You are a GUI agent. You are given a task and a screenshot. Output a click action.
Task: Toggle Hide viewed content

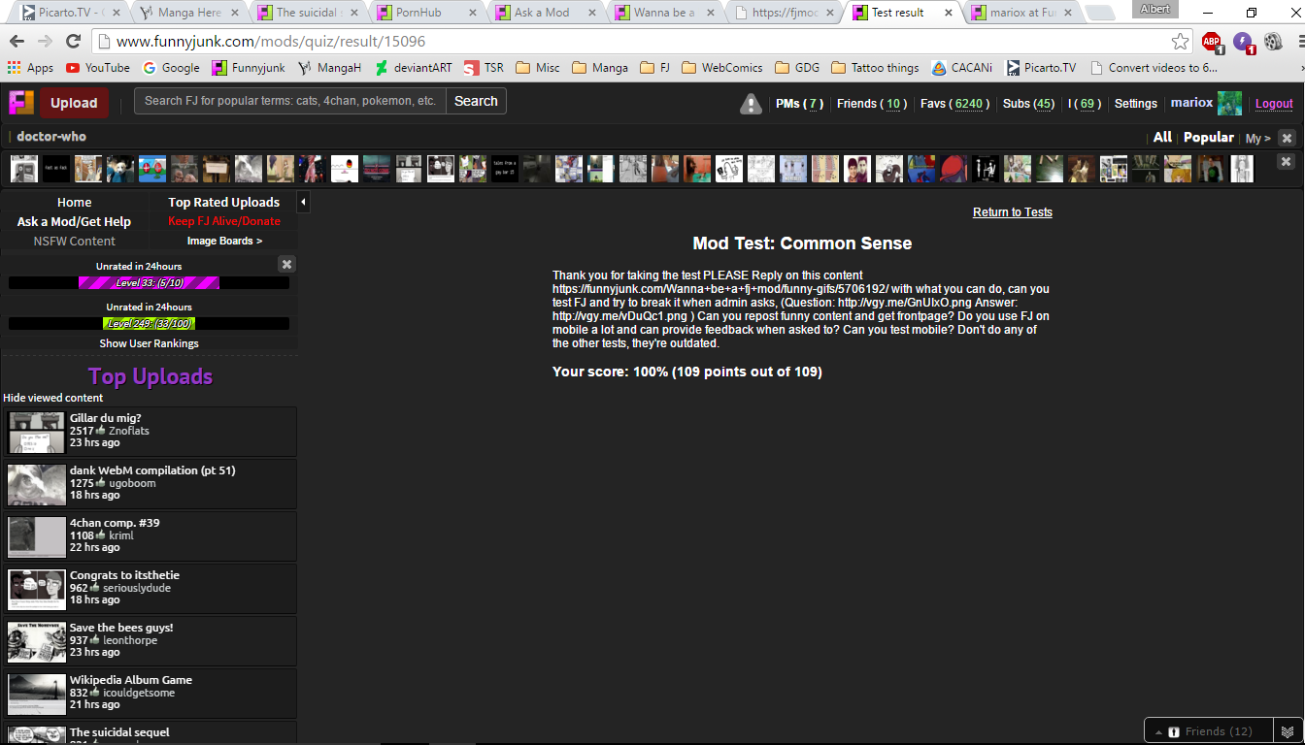(x=53, y=398)
